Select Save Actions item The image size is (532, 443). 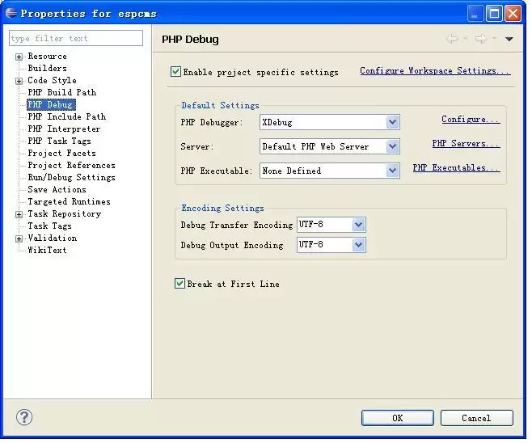pyautogui.click(x=57, y=190)
